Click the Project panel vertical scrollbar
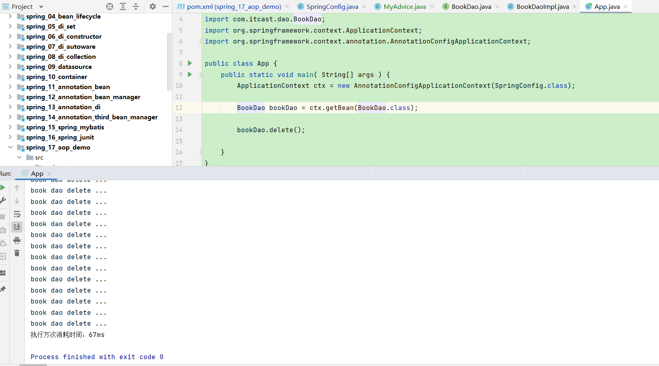Screen dimensions: 659x366 coord(169,61)
